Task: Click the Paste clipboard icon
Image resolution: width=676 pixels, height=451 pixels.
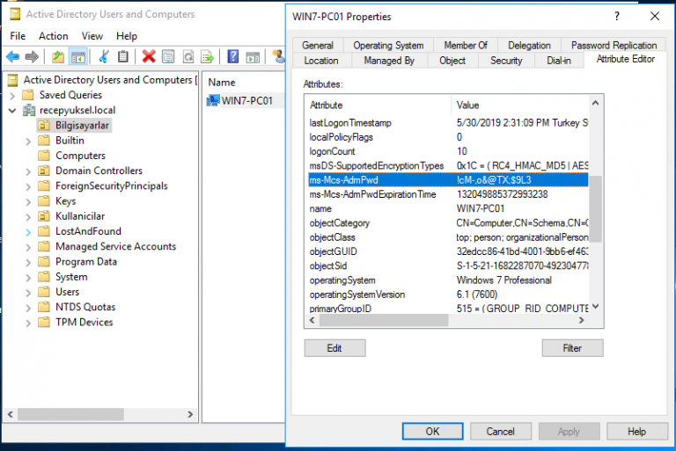Action: [x=123, y=56]
